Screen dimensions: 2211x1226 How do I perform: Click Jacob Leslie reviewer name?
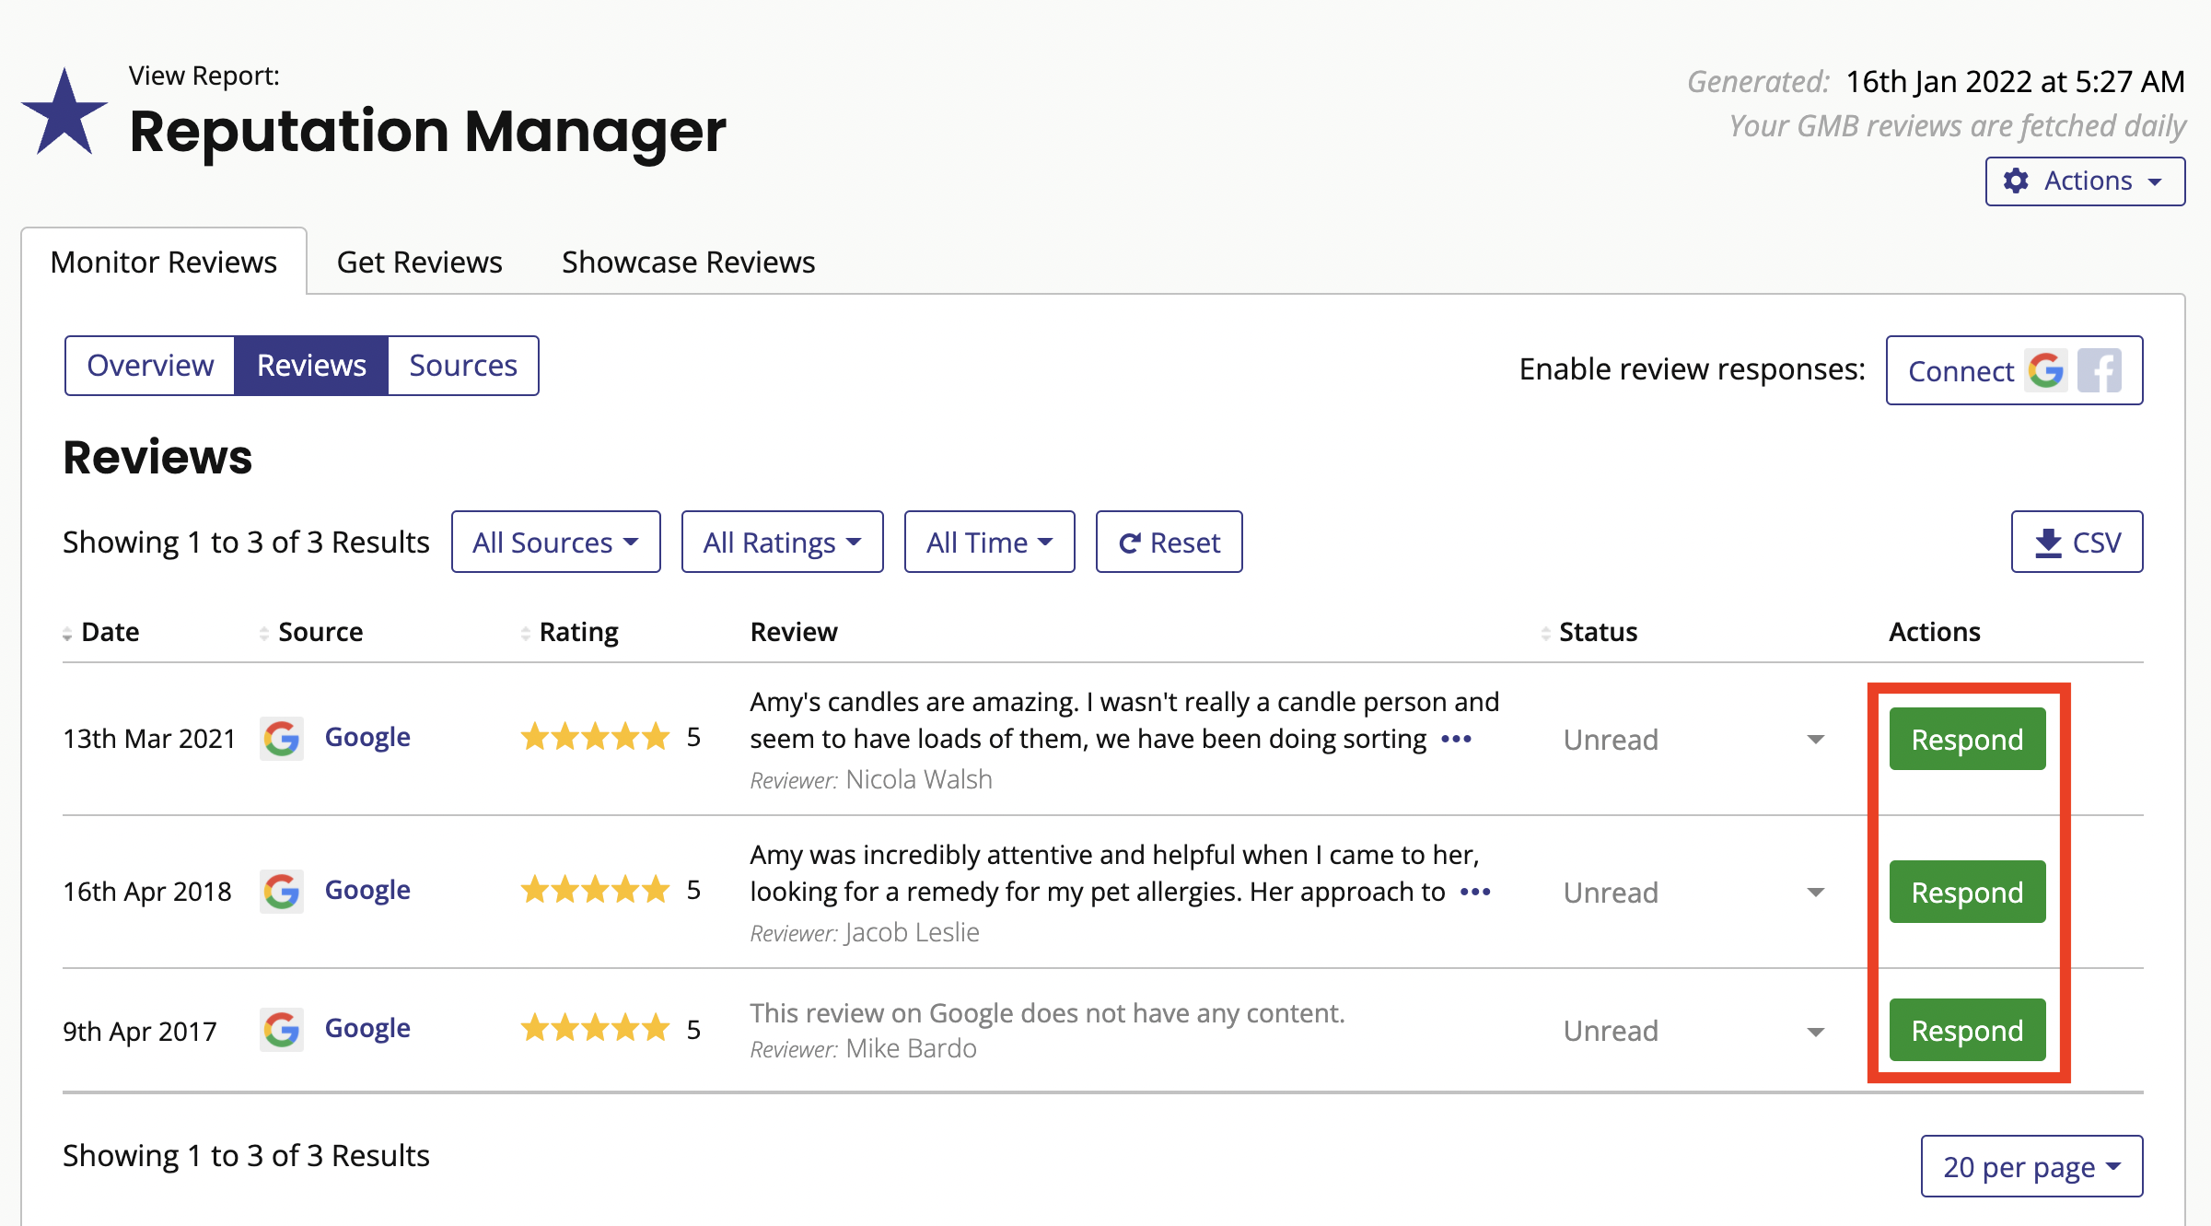(x=913, y=932)
